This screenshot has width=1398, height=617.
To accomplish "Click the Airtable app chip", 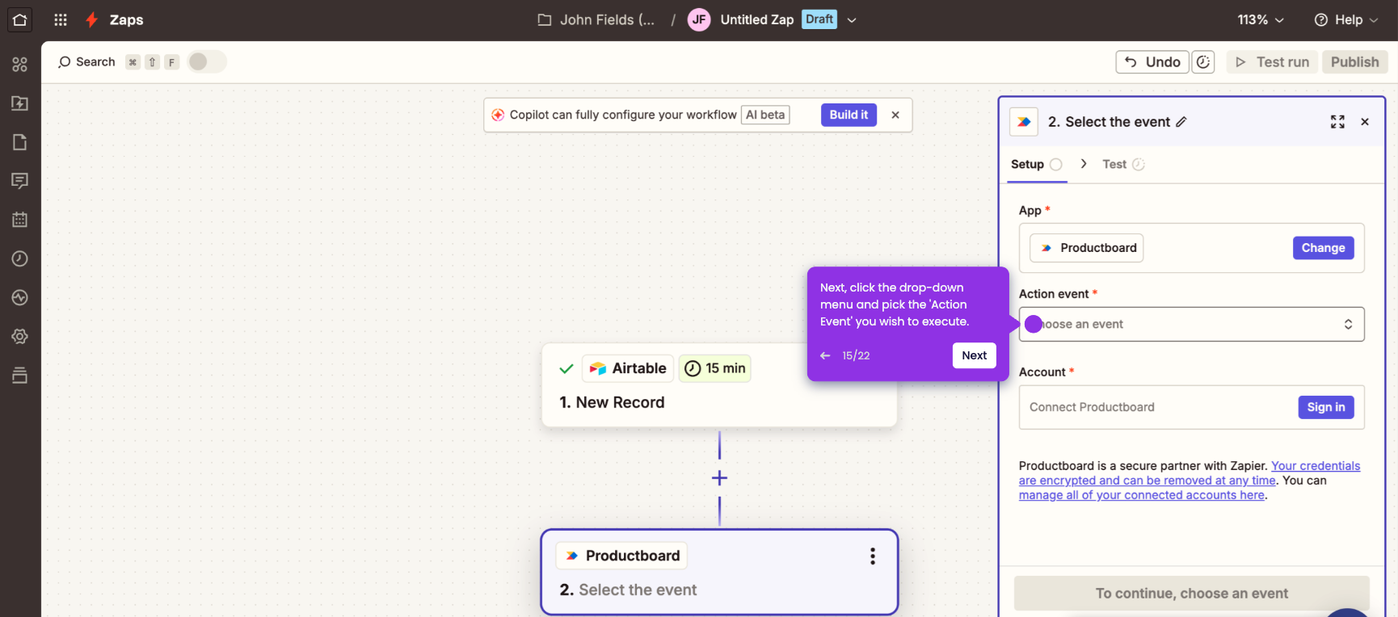I will click(628, 368).
